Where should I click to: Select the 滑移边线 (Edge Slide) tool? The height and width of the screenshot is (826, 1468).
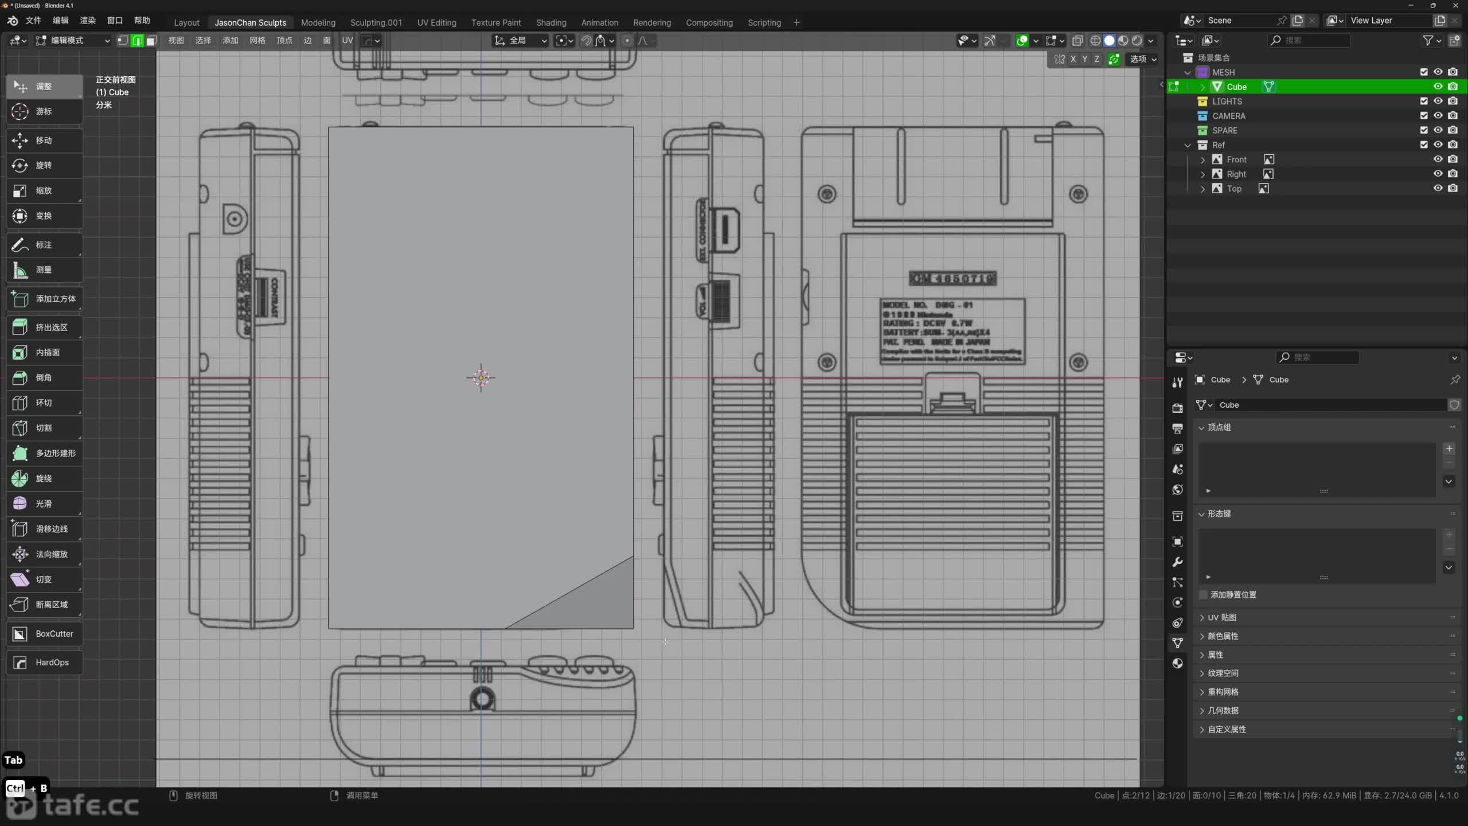pos(45,529)
